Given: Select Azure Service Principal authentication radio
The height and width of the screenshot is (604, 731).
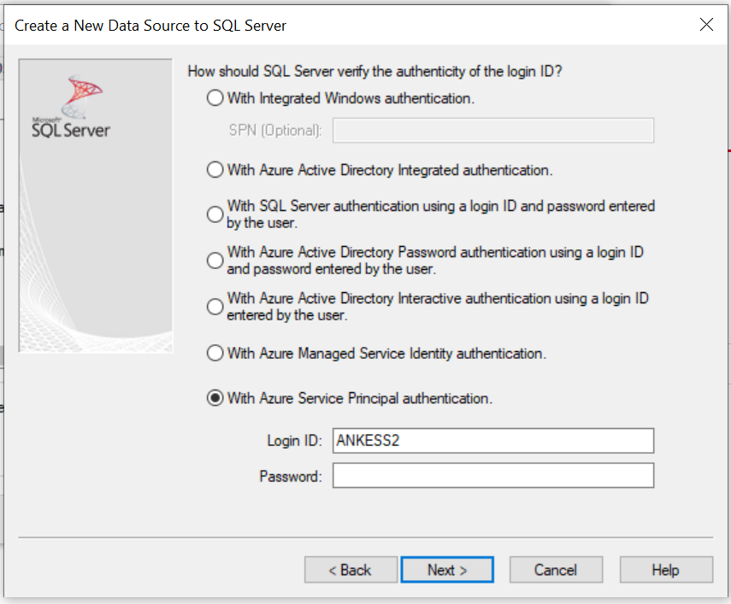Looking at the screenshot, I should click(215, 398).
